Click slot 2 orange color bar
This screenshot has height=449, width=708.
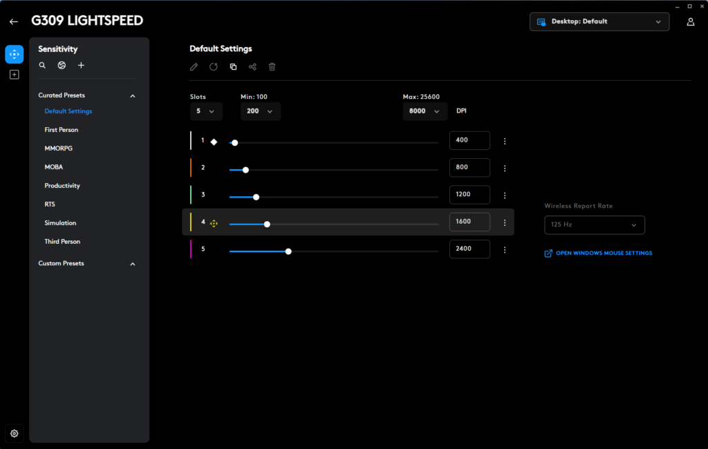click(x=191, y=167)
